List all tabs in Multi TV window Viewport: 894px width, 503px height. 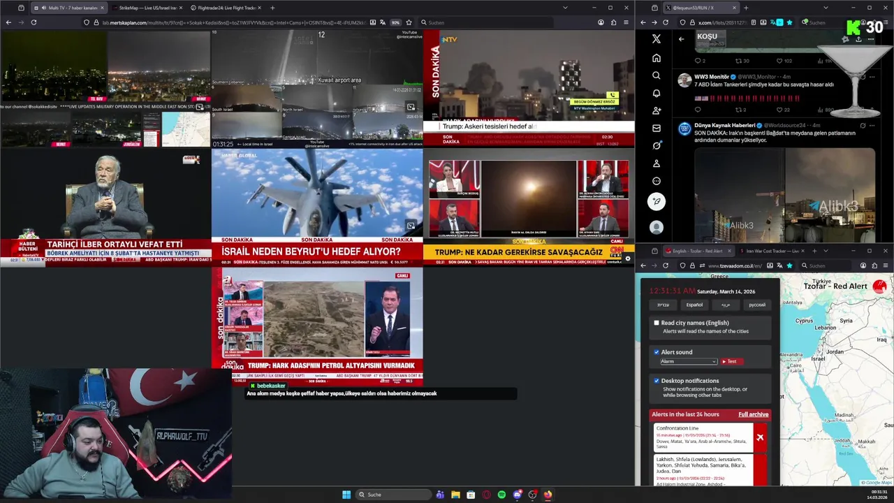[565, 8]
